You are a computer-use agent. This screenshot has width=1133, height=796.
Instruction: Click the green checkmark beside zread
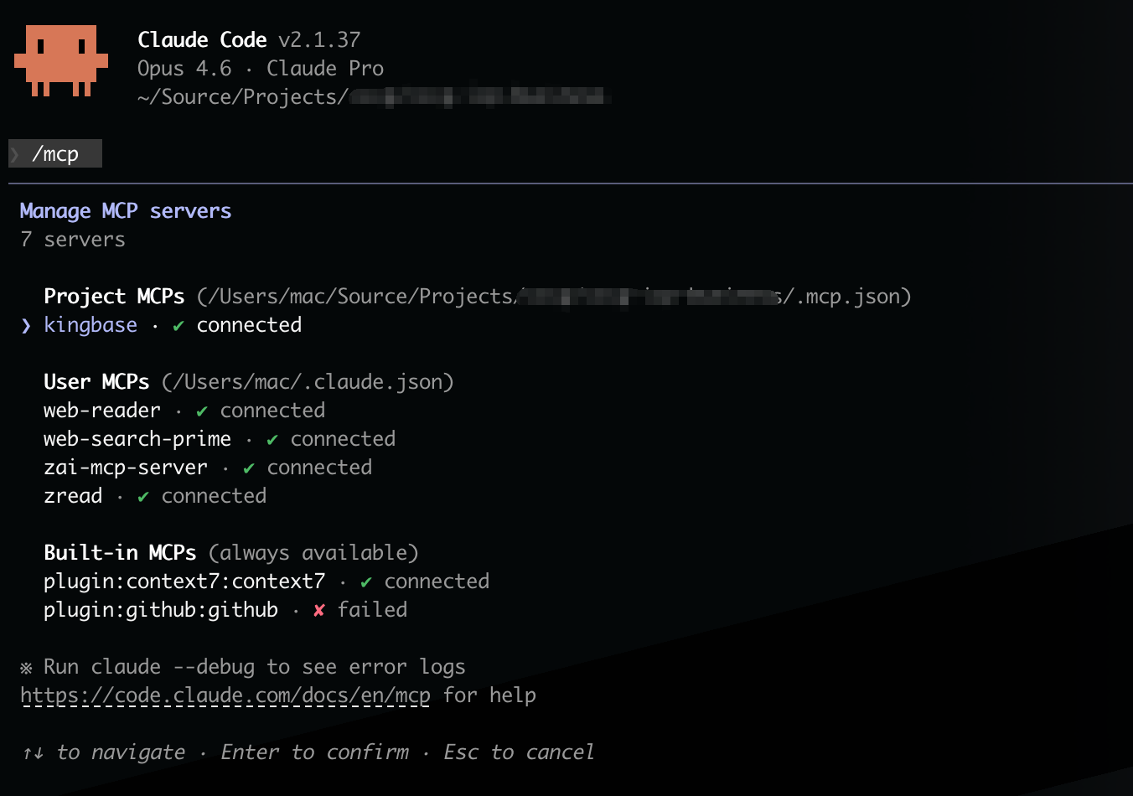(142, 497)
